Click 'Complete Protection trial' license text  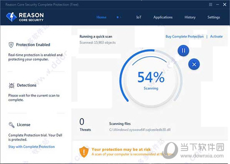pos(35,137)
